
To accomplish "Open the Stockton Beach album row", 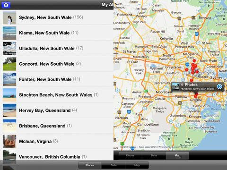I will tap(57, 95).
